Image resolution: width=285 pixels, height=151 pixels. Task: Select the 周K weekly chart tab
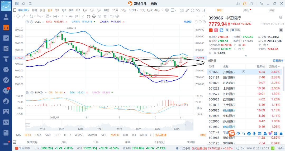click(57, 10)
